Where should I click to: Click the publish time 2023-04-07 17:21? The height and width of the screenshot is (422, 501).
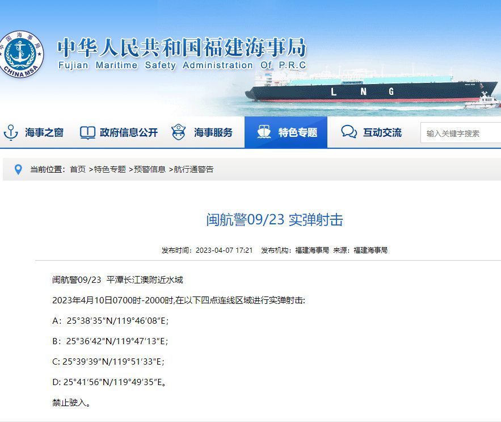pyautogui.click(x=224, y=250)
